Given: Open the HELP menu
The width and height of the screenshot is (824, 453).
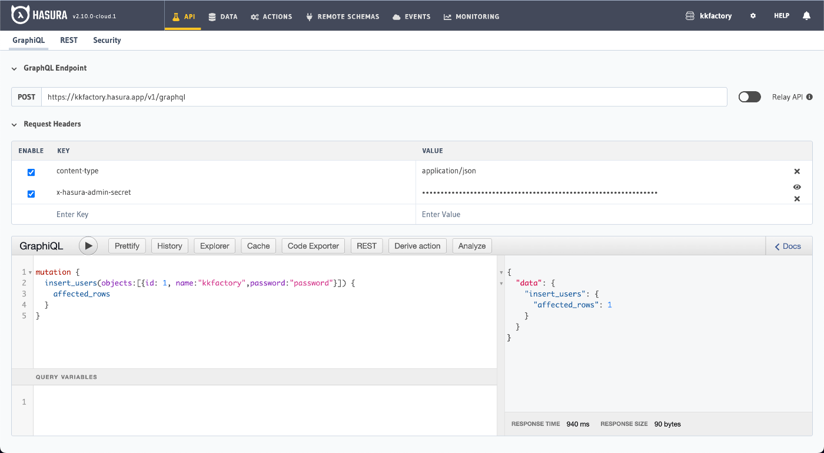Looking at the screenshot, I should (782, 16).
